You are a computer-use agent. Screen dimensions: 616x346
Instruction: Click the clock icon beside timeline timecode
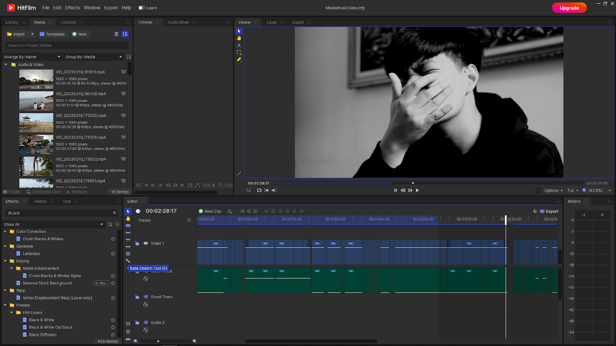click(x=138, y=211)
